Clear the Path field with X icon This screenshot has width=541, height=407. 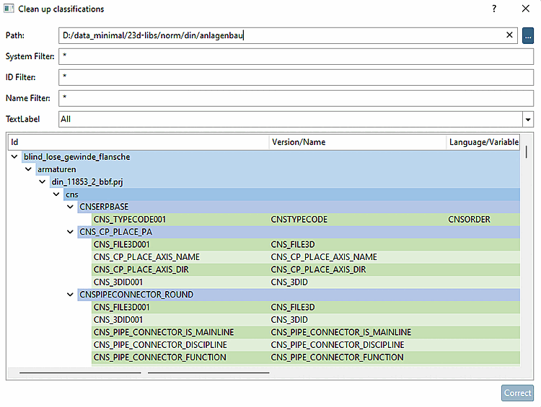(509, 35)
